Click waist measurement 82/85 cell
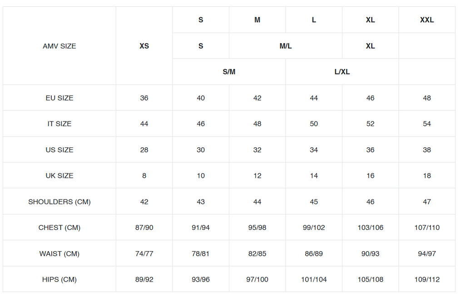 pos(257,253)
